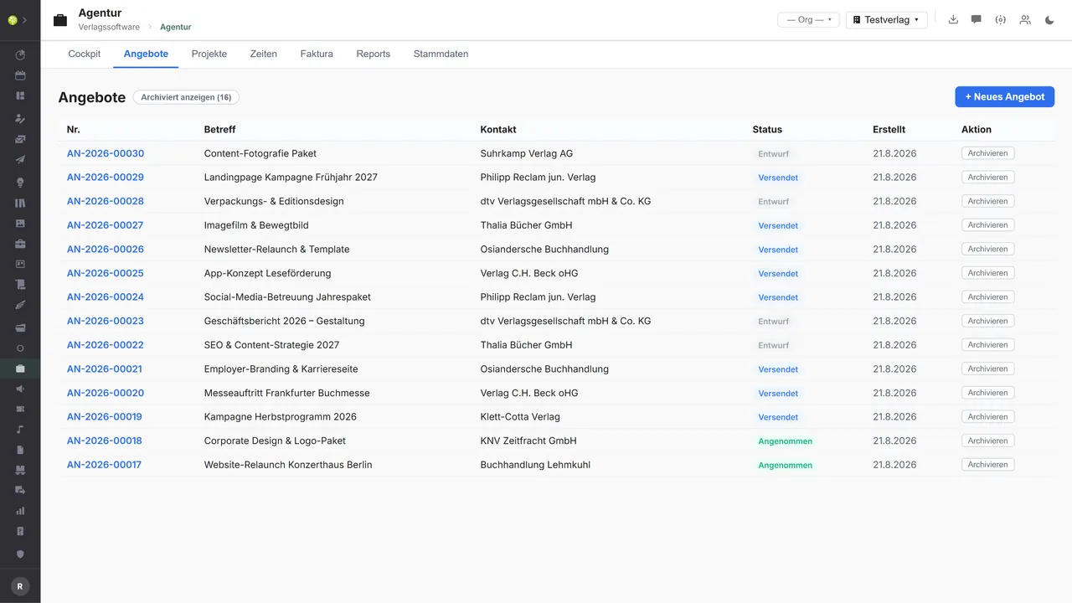Click the Verlagssoftware breadcrumb link

(109, 27)
